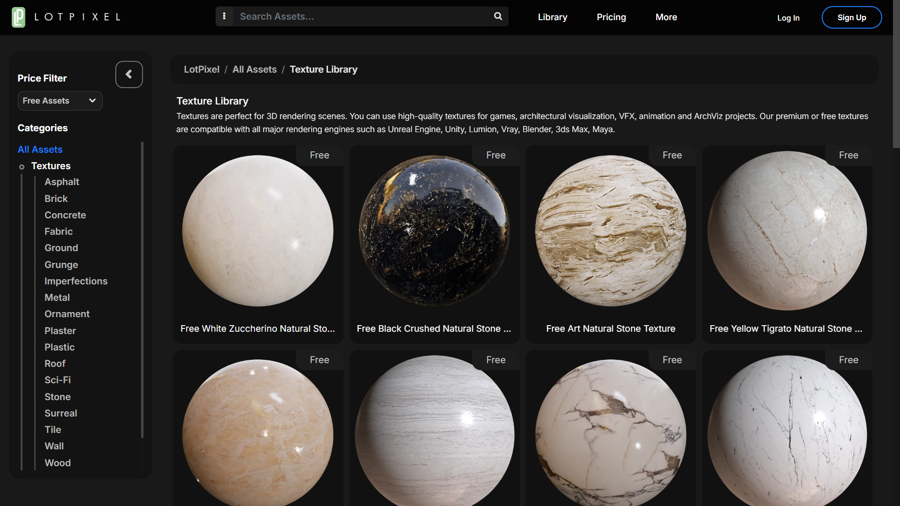Select the Roof category
The image size is (900, 506).
[55, 364]
